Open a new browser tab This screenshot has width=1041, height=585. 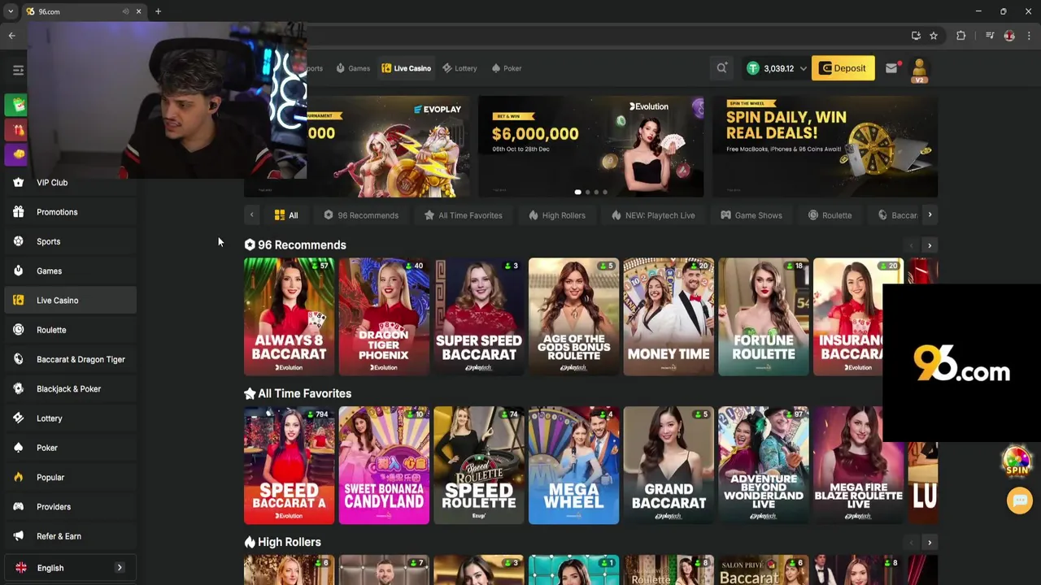click(158, 11)
